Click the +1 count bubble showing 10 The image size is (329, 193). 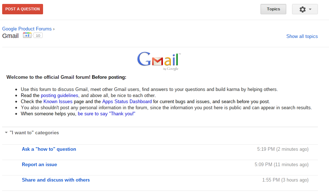[x=38, y=35]
